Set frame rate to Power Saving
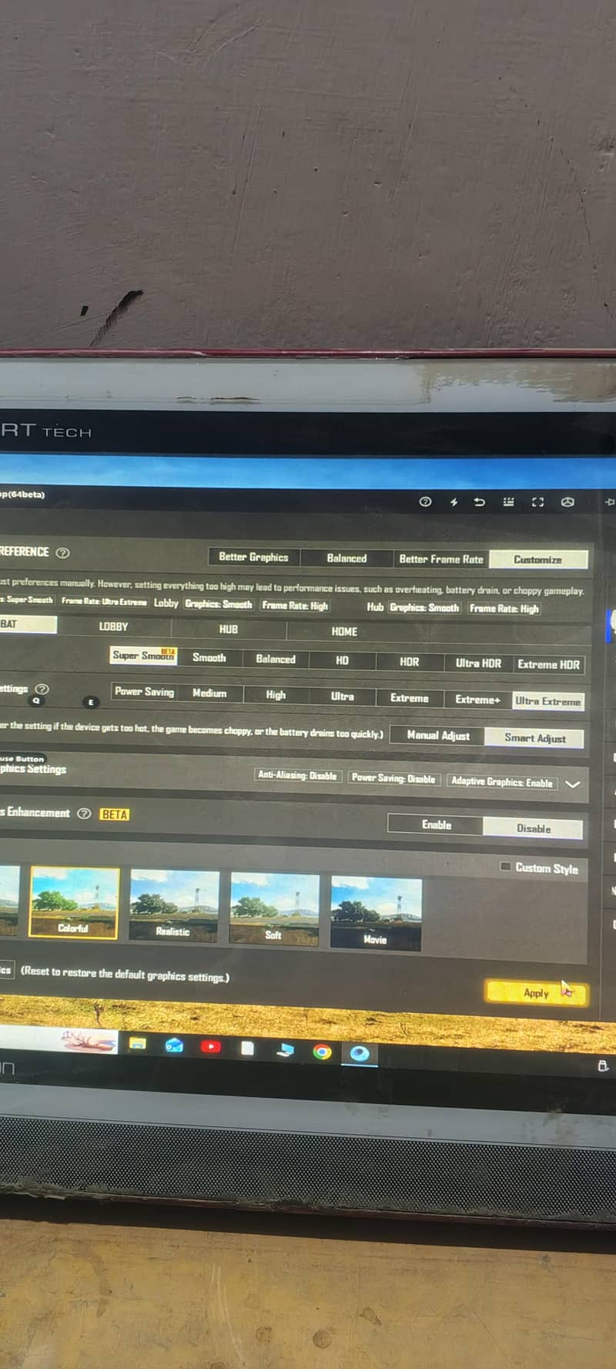 144,692
